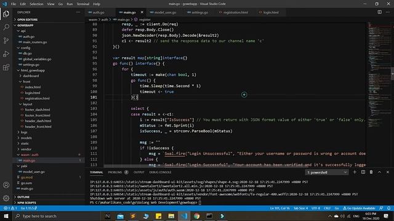
Task: Click the feedback icon in status bar
Action: point(381,208)
